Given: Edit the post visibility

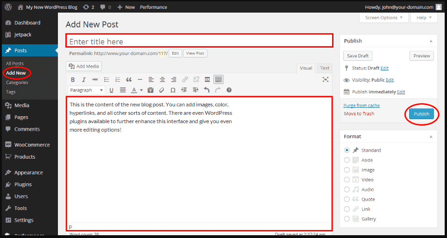Looking at the screenshot, I should (x=390, y=80).
